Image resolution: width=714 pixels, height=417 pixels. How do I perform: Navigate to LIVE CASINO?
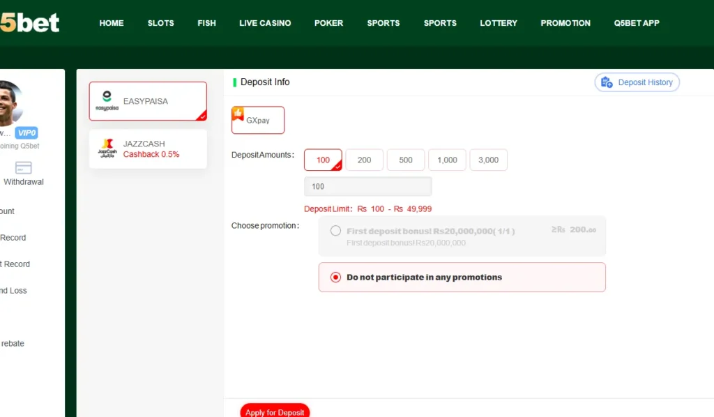[265, 23]
